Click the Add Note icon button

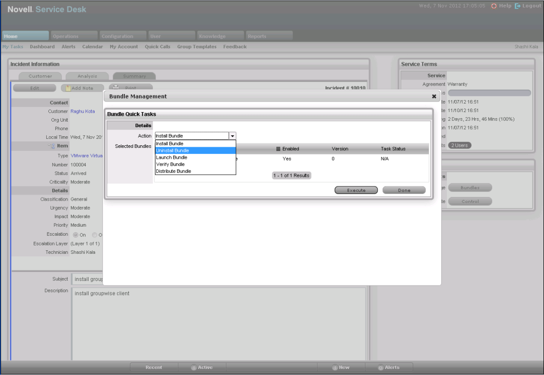67,88
